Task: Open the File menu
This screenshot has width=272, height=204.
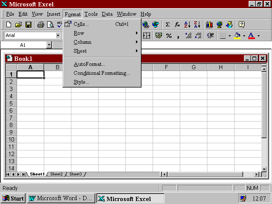Action: click(x=10, y=14)
